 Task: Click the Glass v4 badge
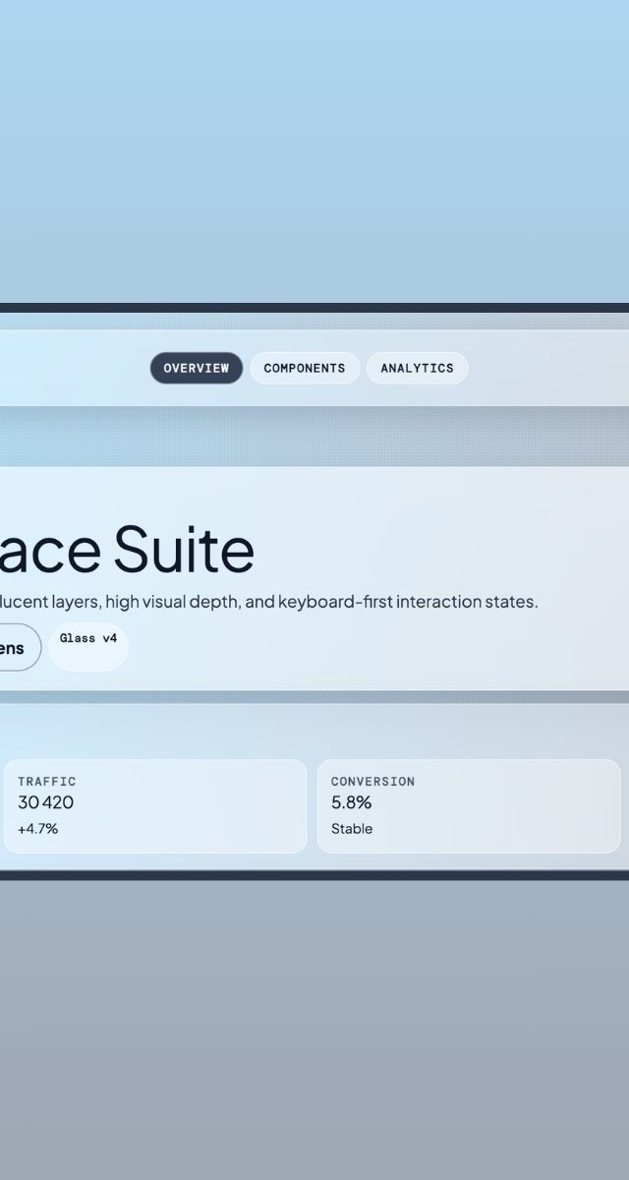point(88,647)
